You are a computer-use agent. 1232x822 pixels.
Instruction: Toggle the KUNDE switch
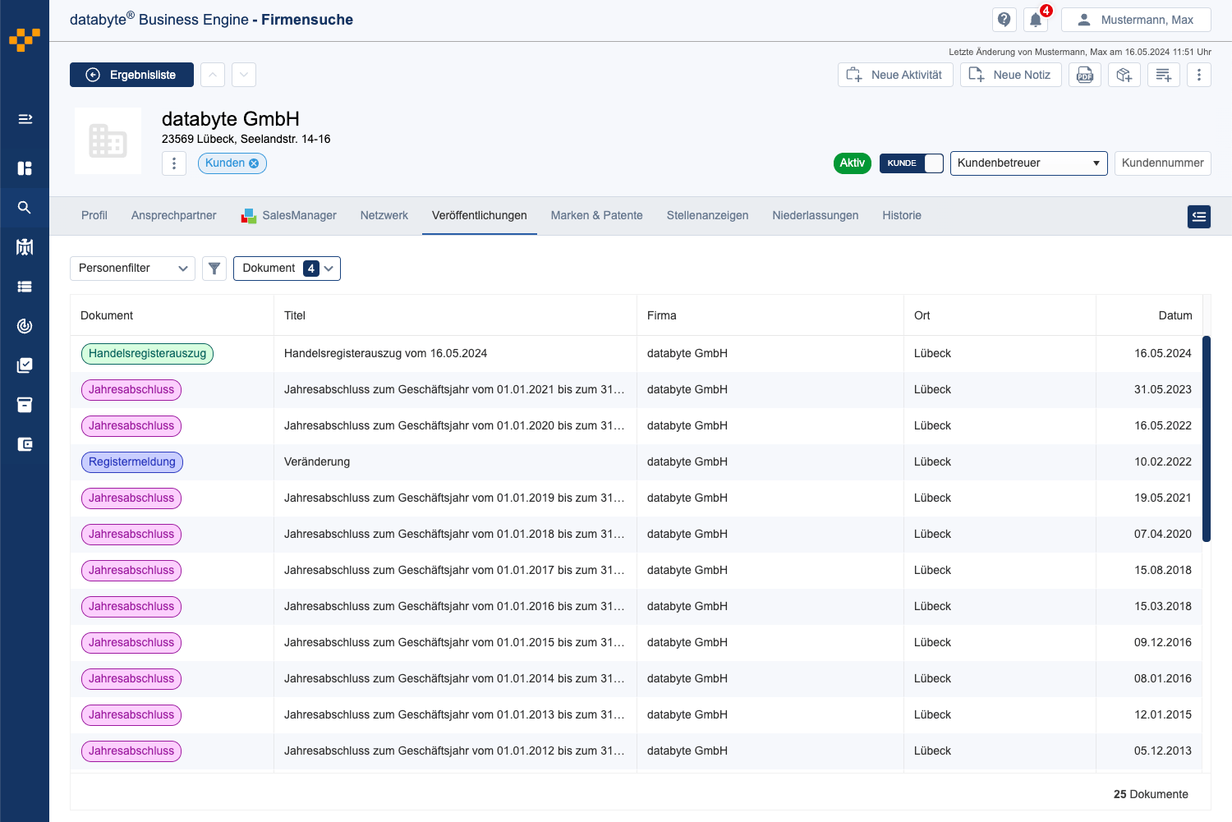click(911, 163)
